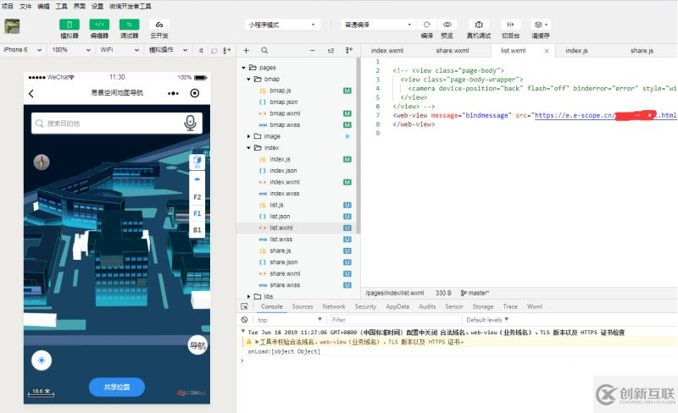Expand the image folder
Viewport: 678px width, 413px height.
[x=248, y=136]
